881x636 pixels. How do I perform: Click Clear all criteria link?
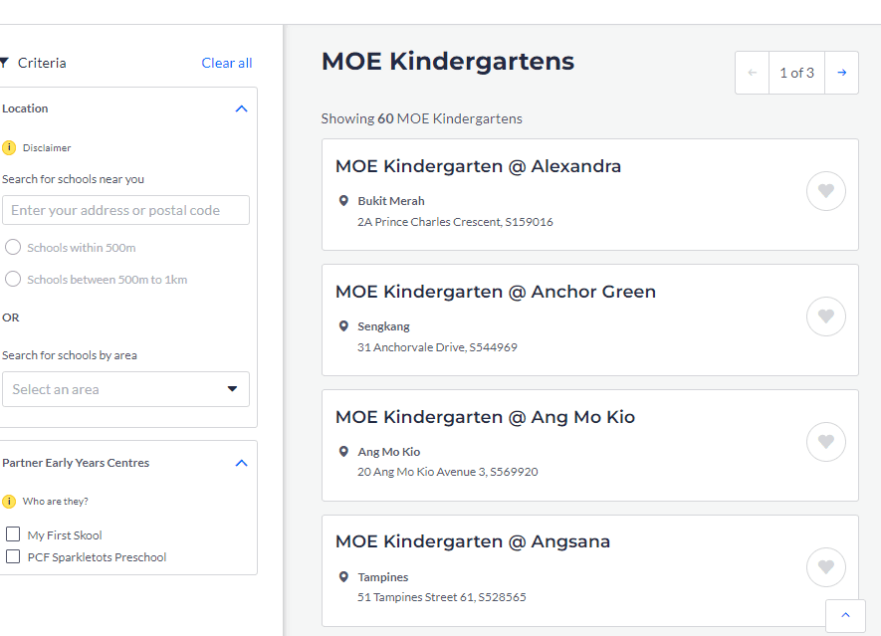coord(226,63)
